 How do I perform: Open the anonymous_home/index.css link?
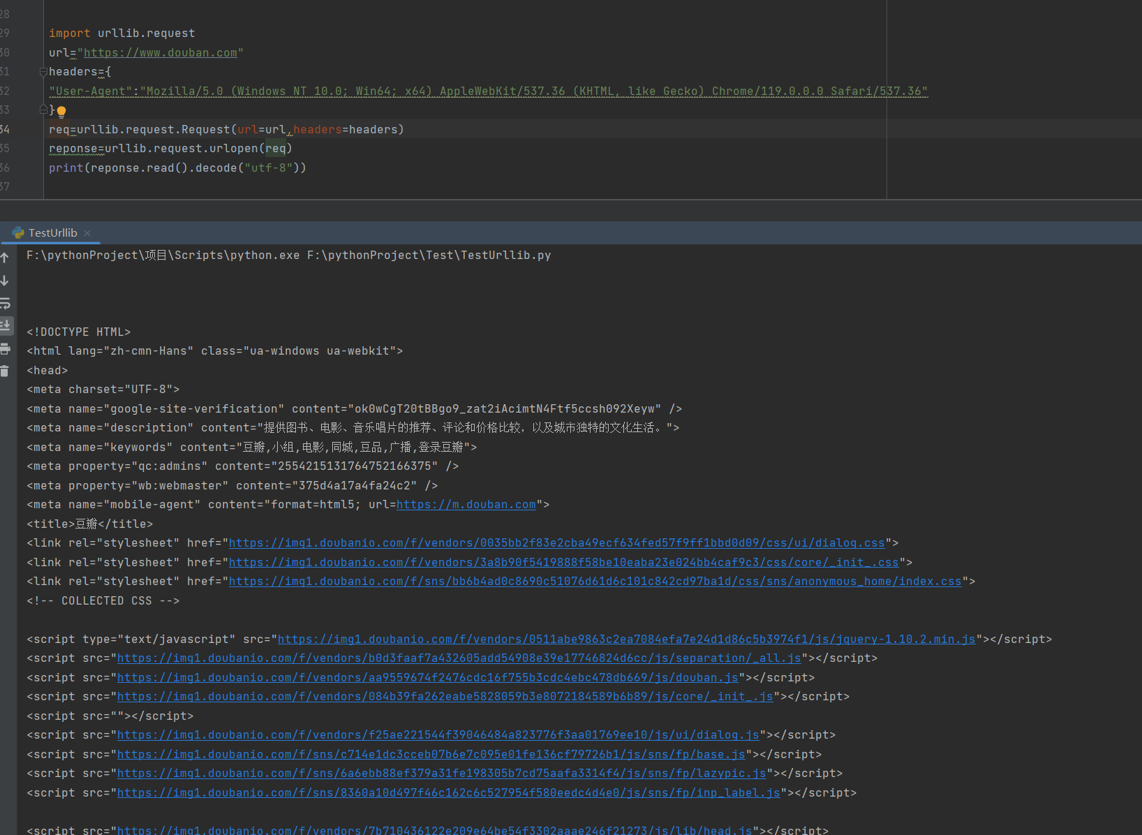595,582
